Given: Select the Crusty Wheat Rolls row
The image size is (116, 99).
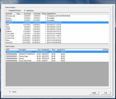Looking at the screenshot, I should (x=57, y=61).
